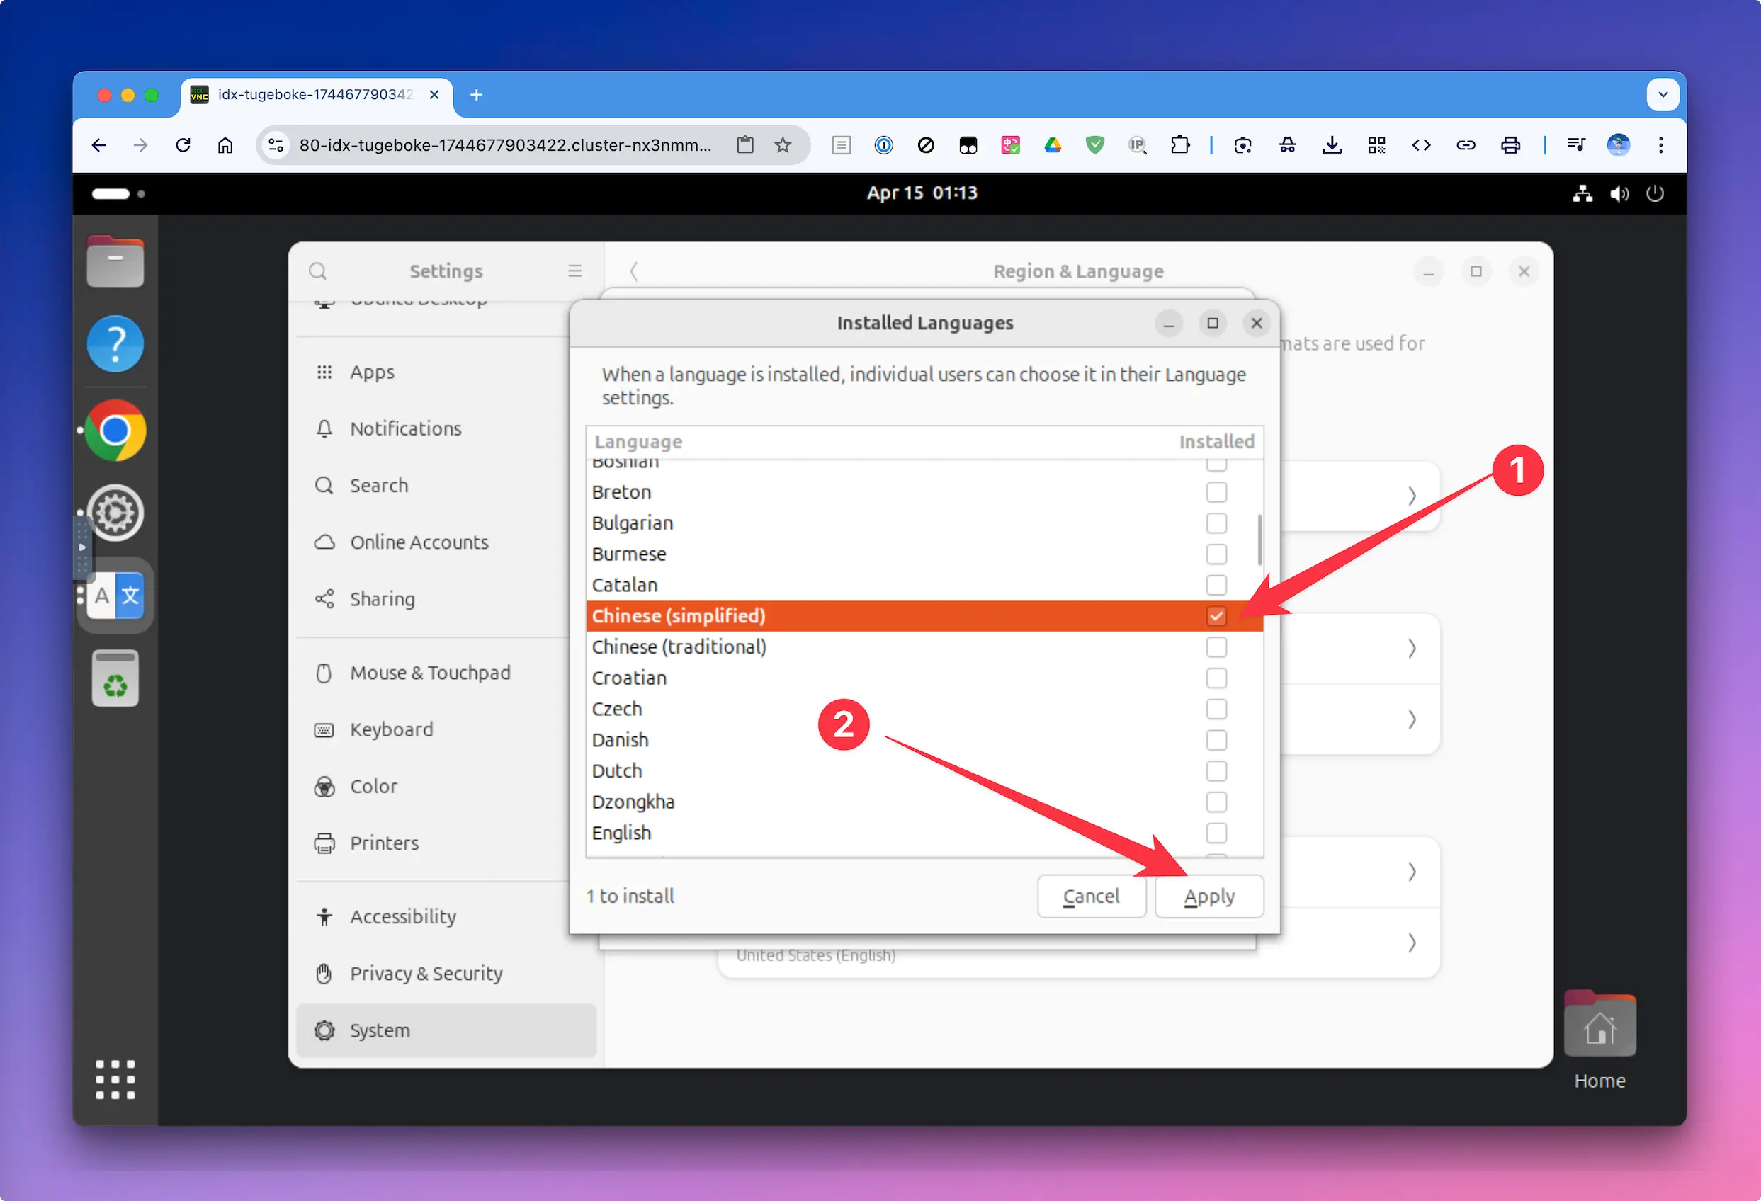The height and width of the screenshot is (1201, 1761).
Task: Toggle the Bulgarian installed checkbox
Action: [x=1216, y=523]
